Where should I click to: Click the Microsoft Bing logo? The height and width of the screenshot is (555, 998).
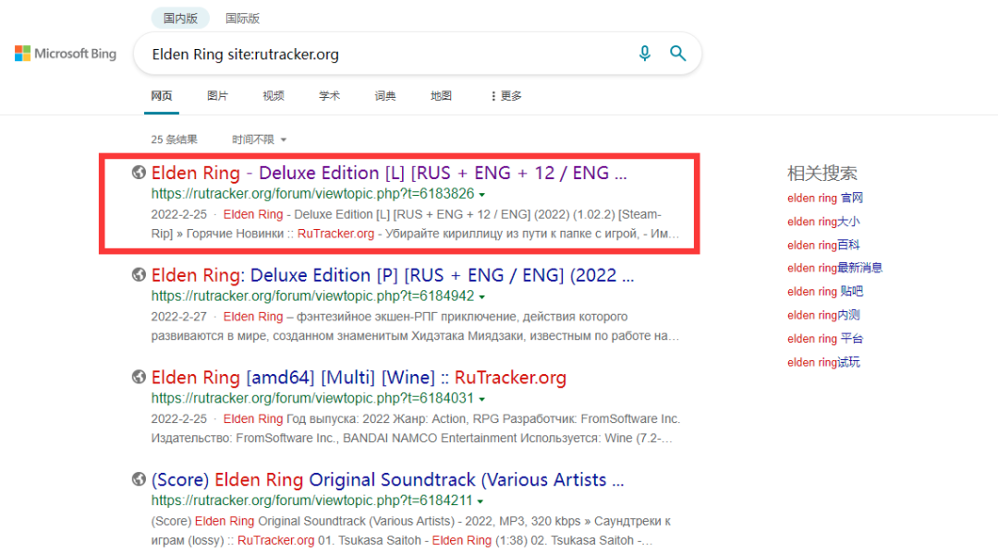coord(66,54)
